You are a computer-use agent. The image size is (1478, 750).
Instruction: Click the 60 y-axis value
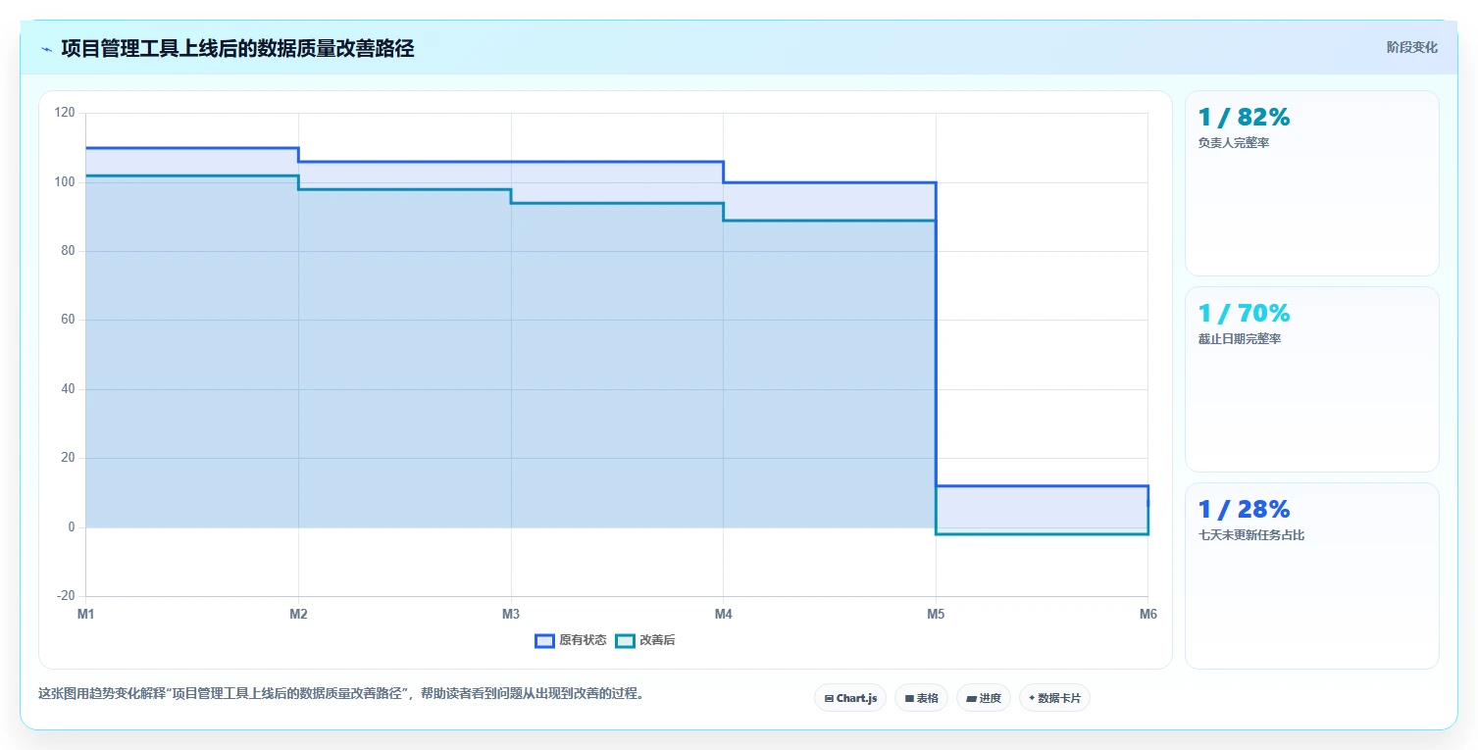[x=68, y=320]
